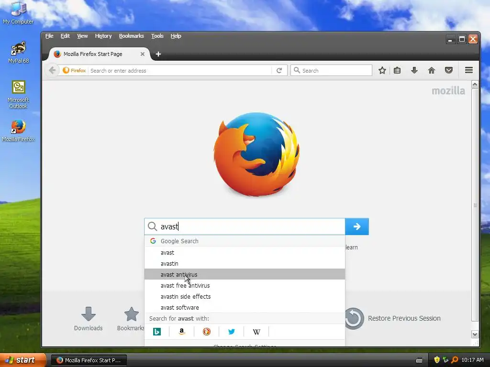
Task: Search avast with Wikipedia
Action: [x=256, y=332]
